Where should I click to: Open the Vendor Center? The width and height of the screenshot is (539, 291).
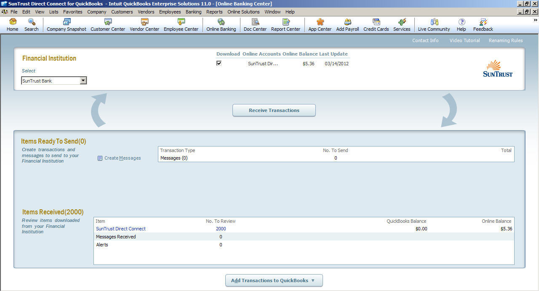144,25
